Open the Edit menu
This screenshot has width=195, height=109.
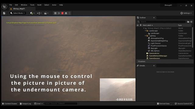(x=16, y=5)
